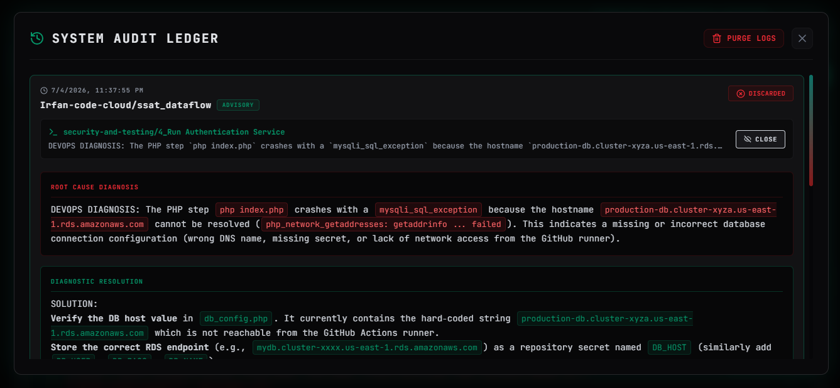Open the Irfan-code-cloud/ssat_dataflow repository entry
840x388 pixels.
126,105
